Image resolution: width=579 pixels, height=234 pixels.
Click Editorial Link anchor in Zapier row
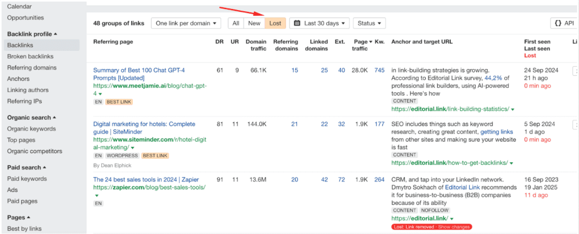(464, 188)
